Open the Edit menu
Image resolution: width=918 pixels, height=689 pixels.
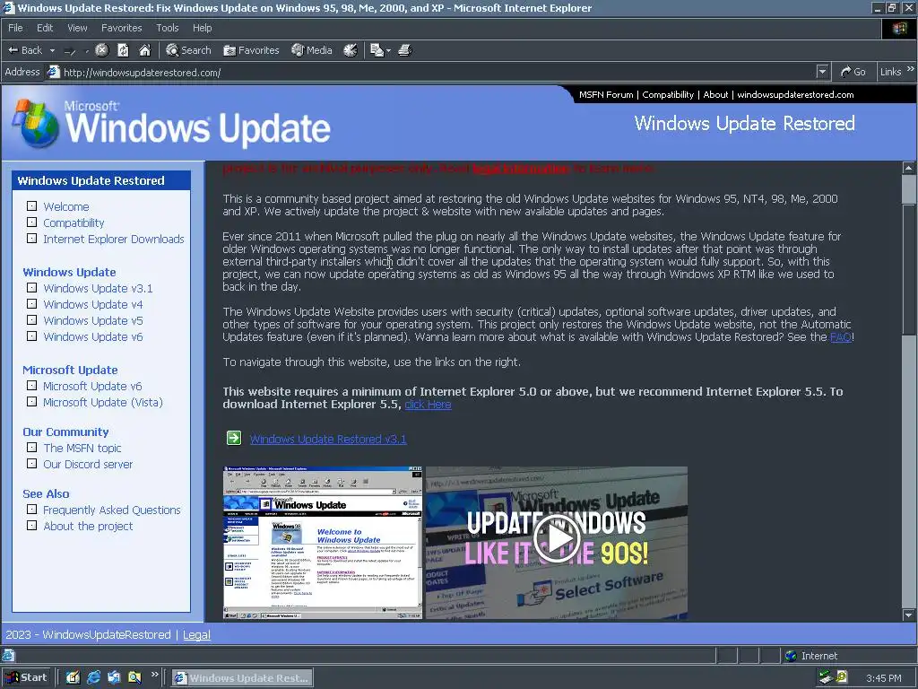[x=45, y=28]
